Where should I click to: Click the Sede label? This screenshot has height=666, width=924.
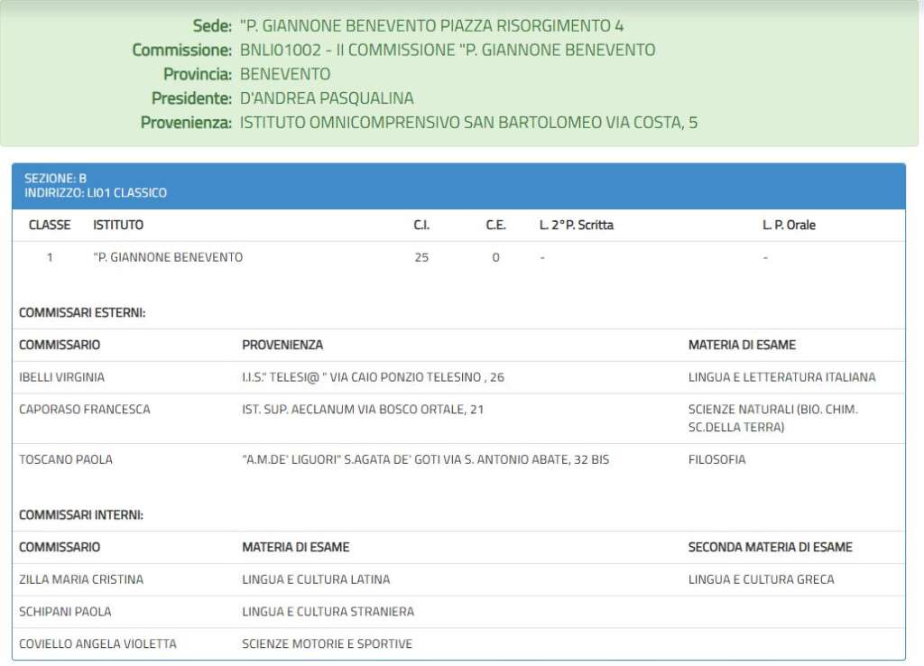coord(212,26)
